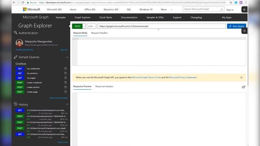260x146 pixels.
Task: Open docs icon for create section query
Action: tap(65, 87)
